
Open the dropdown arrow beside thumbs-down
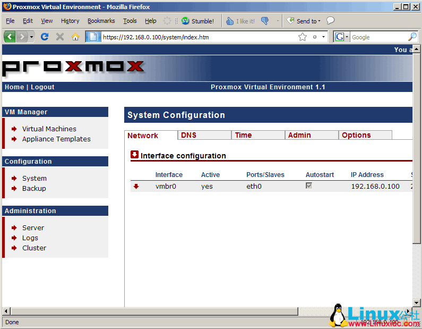[x=278, y=21]
